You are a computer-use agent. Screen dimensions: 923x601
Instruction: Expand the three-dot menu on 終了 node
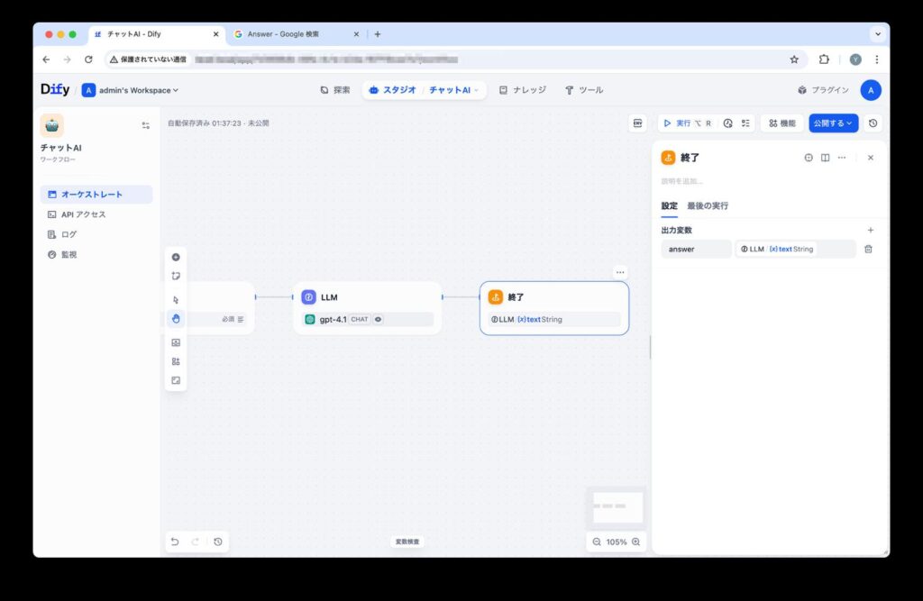point(620,272)
